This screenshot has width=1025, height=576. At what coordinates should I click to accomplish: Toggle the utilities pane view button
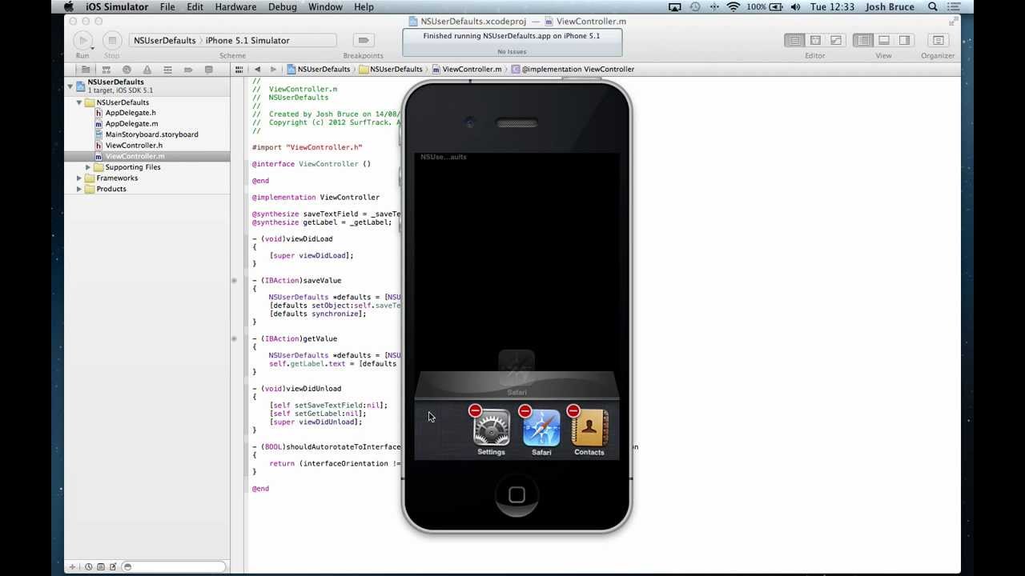(903, 40)
